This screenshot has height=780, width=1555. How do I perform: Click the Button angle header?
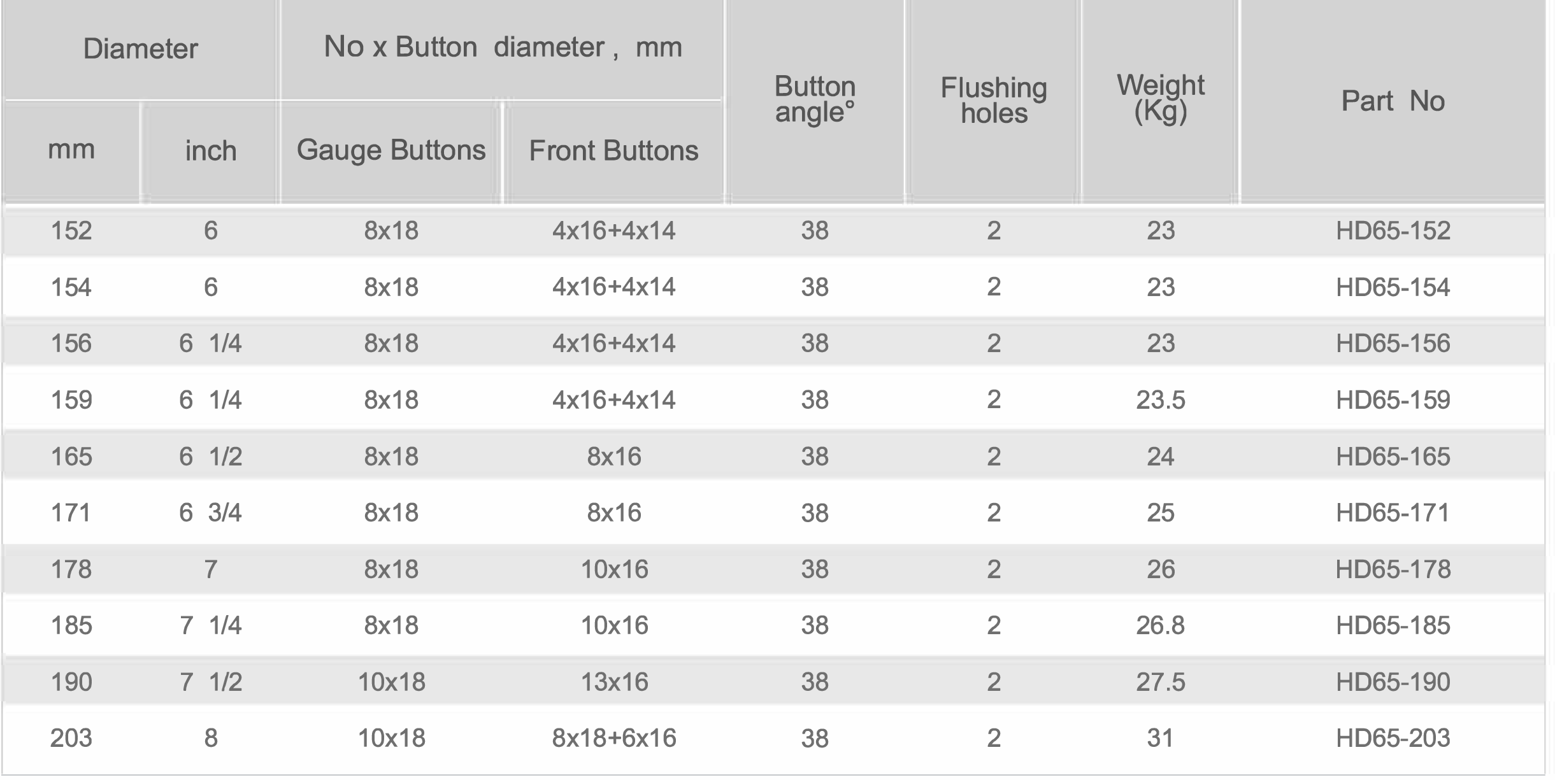(x=815, y=99)
